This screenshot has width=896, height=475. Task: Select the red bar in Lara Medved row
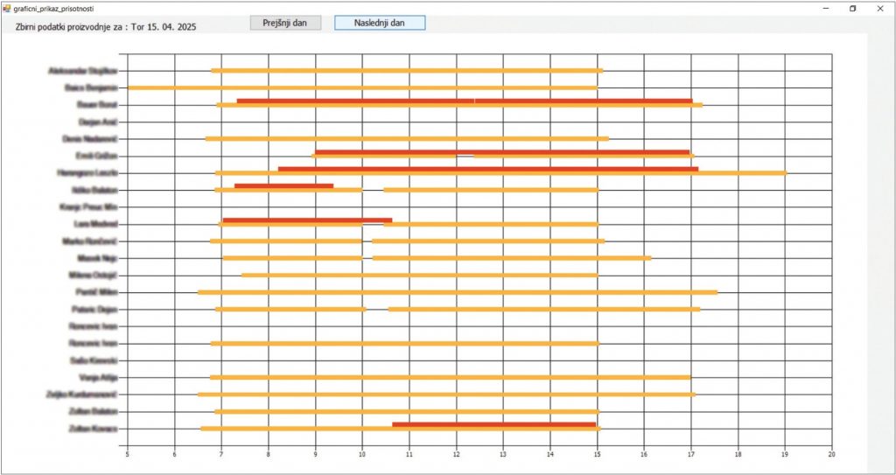tap(306, 220)
